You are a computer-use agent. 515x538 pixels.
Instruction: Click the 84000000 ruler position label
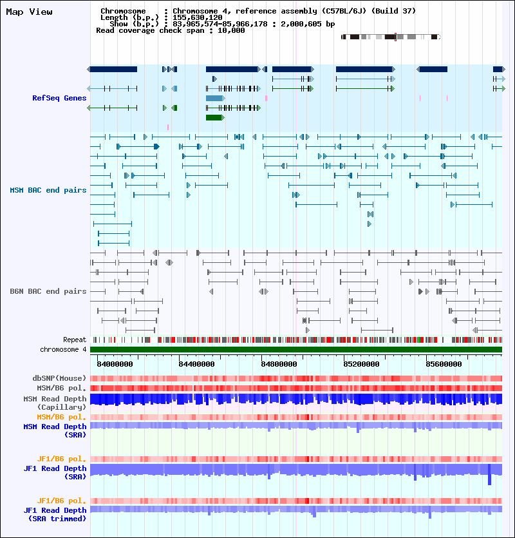pyautogui.click(x=115, y=364)
